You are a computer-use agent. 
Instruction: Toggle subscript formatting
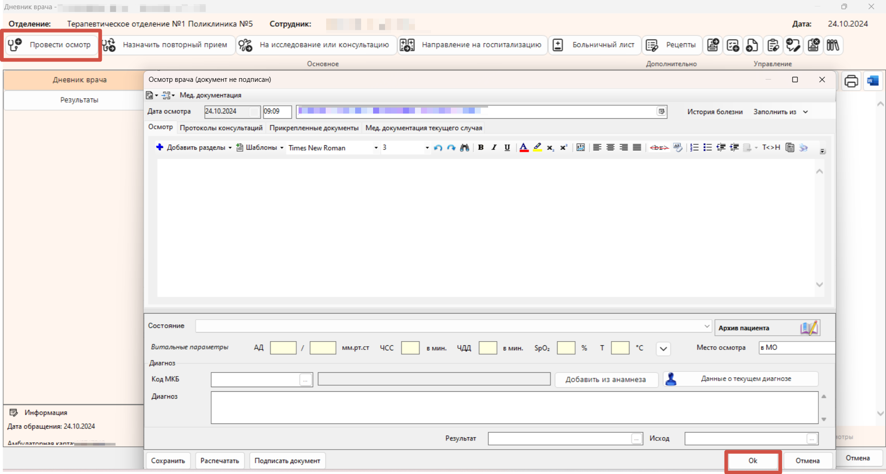click(550, 148)
